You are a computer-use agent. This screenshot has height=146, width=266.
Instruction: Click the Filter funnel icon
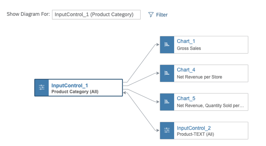pyautogui.click(x=151, y=15)
